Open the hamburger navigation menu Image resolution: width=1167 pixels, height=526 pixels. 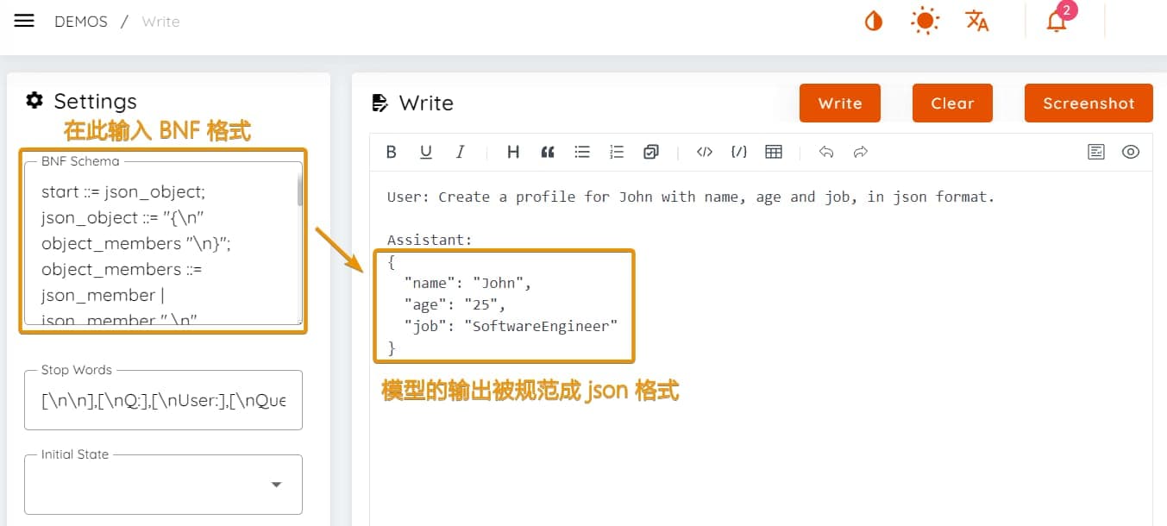(24, 22)
